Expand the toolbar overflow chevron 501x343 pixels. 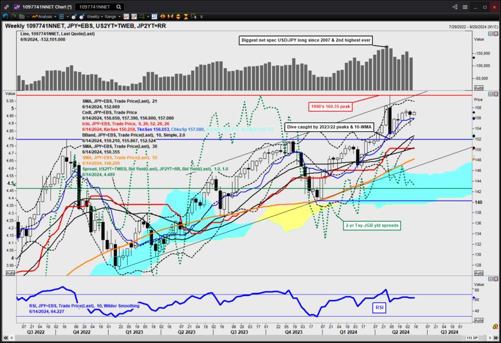point(202,17)
